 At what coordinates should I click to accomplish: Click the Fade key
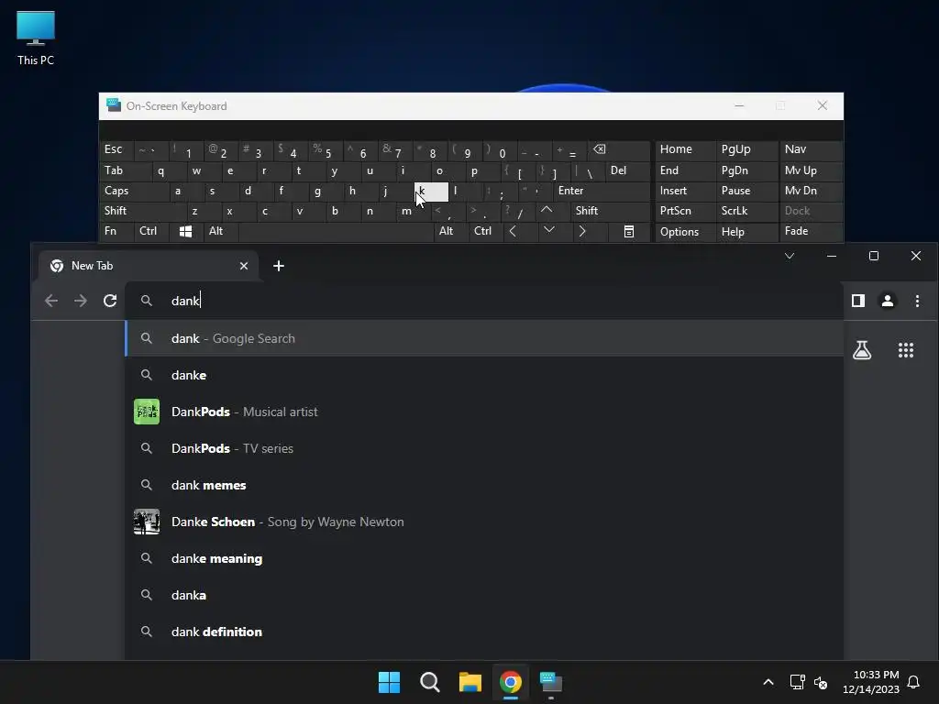tap(811, 231)
